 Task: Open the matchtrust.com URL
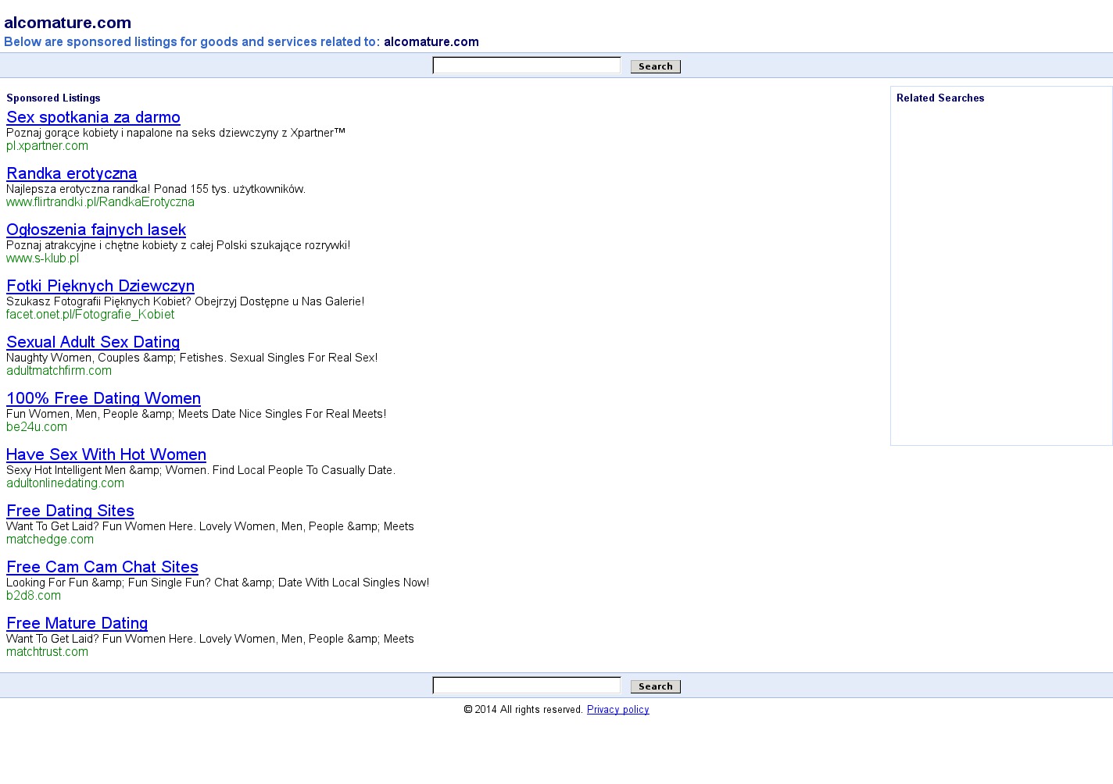[x=47, y=652]
